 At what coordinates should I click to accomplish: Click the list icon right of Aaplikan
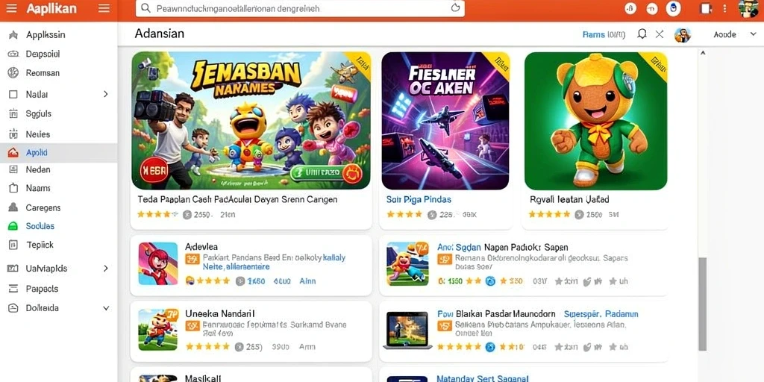[x=104, y=8]
